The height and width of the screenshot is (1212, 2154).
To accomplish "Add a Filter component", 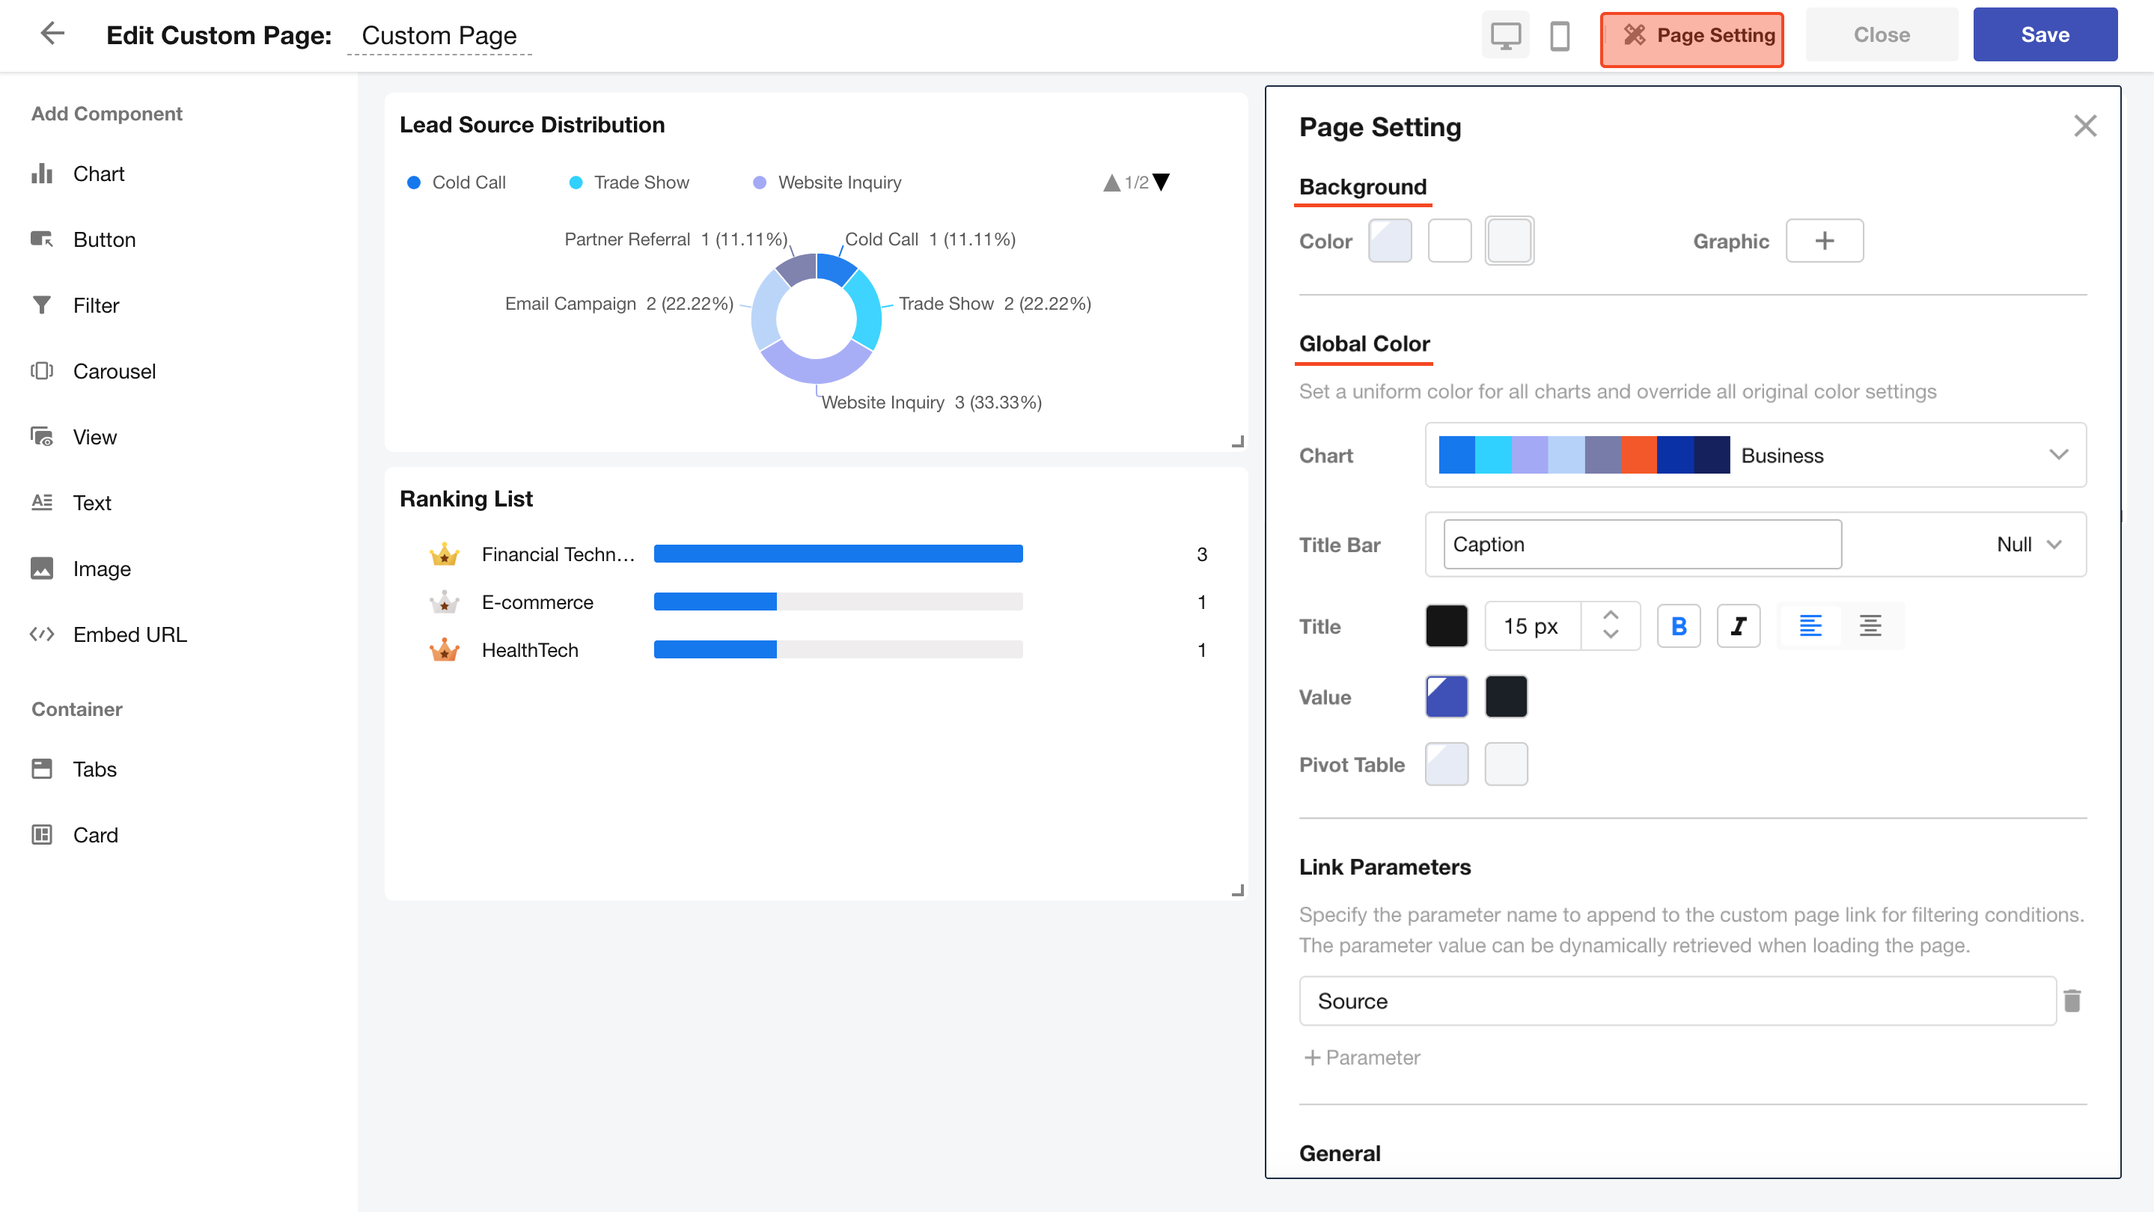I will (95, 305).
